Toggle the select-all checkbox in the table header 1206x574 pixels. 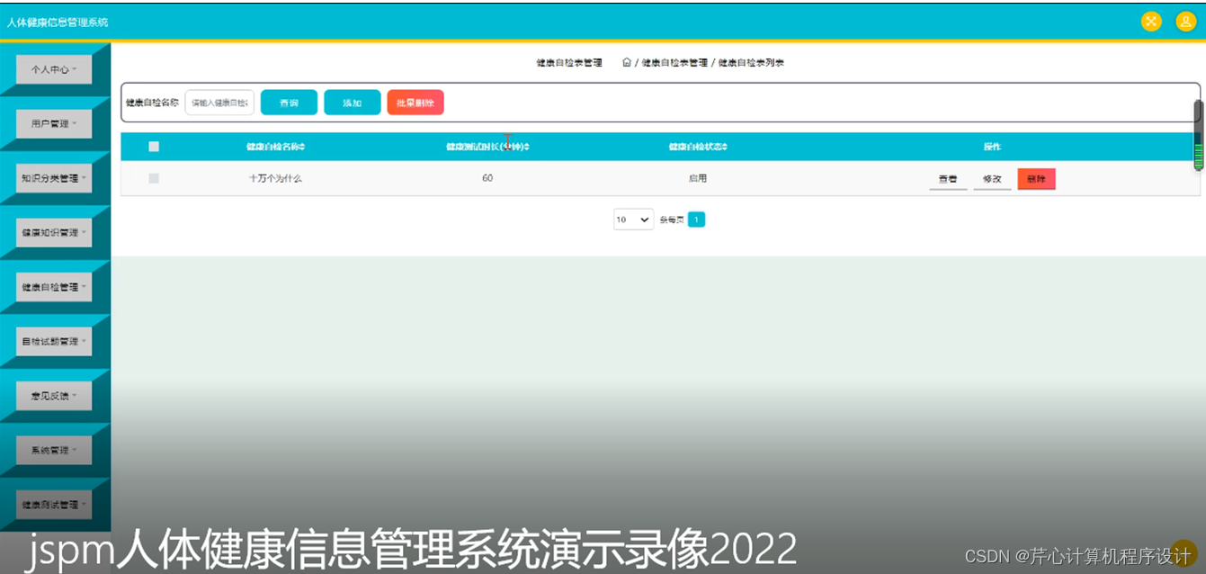pos(154,146)
